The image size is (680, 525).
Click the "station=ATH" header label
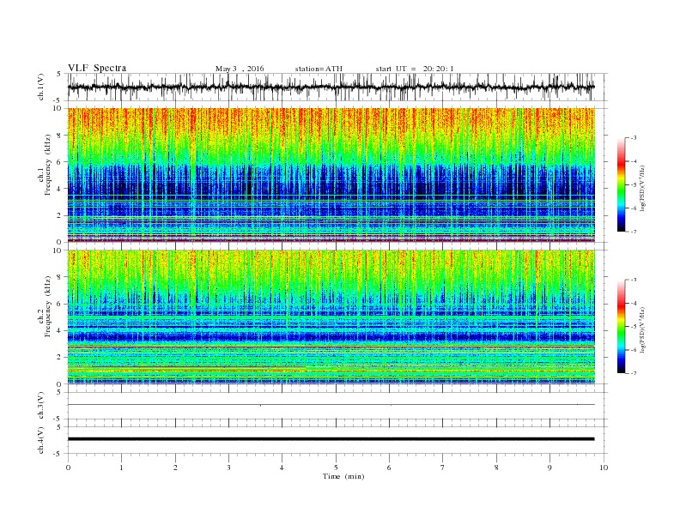pyautogui.click(x=319, y=69)
